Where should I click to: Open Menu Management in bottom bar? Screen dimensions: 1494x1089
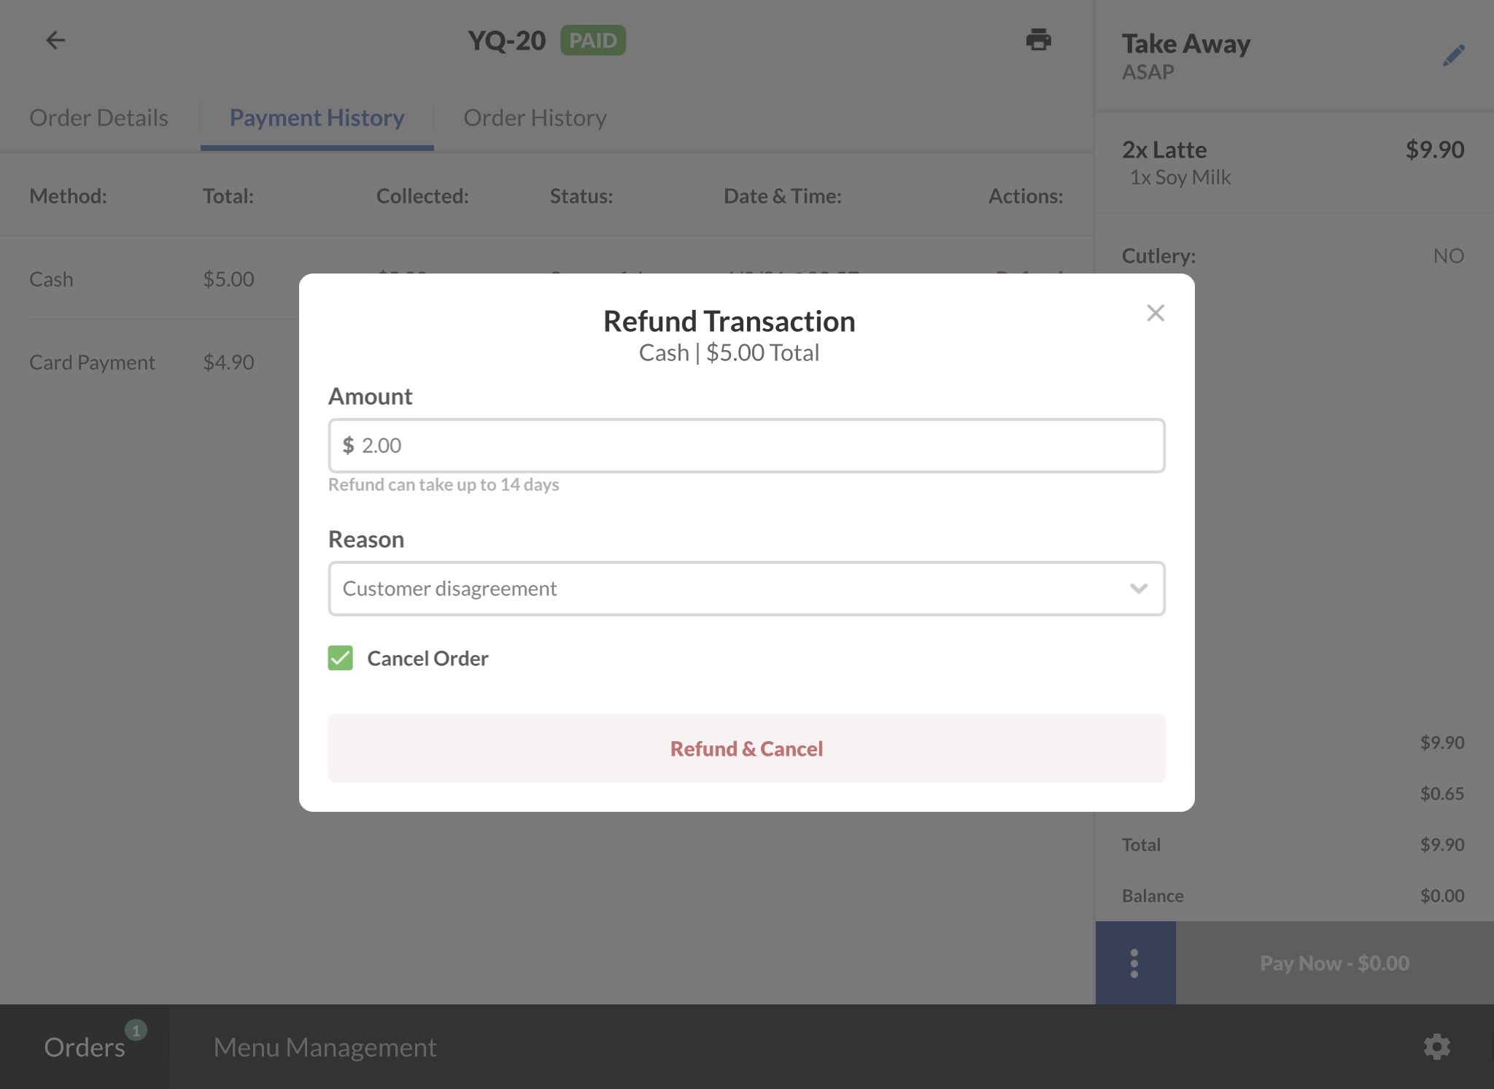325,1047
